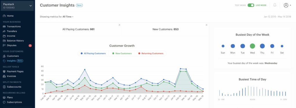Open Subaccounts page
The height and width of the screenshot is (108, 296).
pos(14,87)
